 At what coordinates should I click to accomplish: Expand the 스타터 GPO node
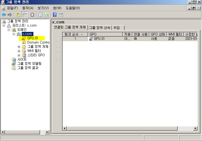(19, 55)
